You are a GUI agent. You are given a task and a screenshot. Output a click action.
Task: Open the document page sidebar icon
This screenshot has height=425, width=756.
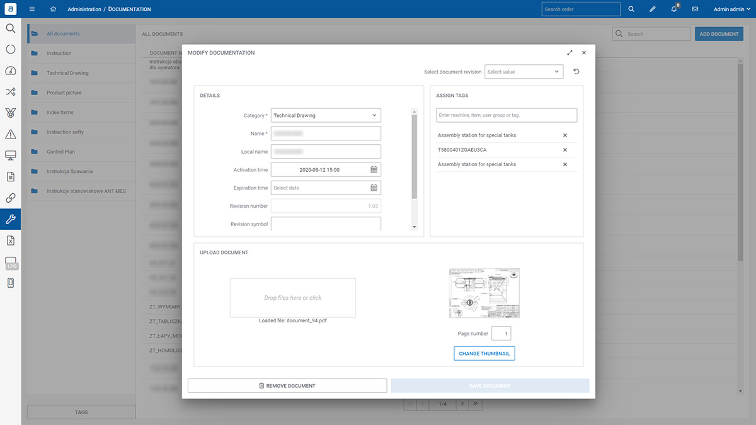[10, 177]
